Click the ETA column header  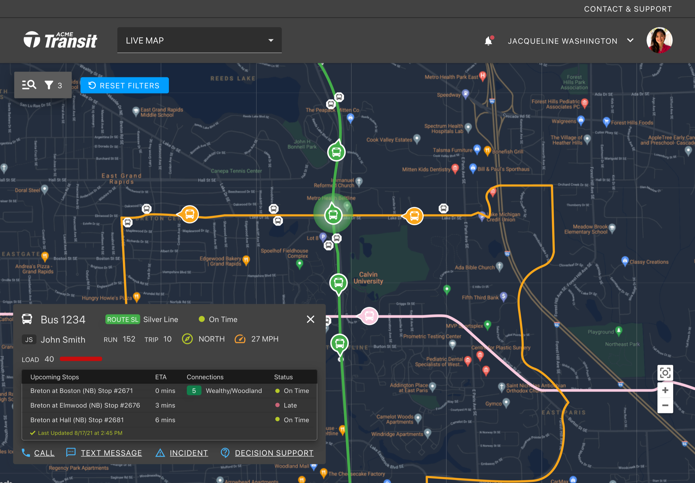click(161, 377)
